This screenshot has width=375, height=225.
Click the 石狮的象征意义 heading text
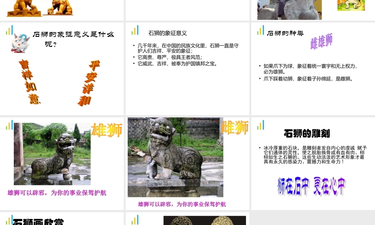click(x=167, y=33)
